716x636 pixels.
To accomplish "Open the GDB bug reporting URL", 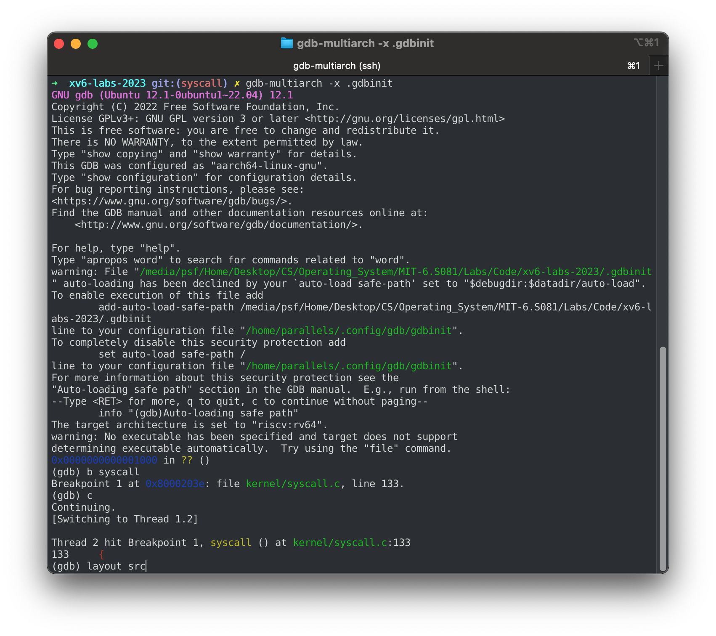I will pyautogui.click(x=168, y=201).
